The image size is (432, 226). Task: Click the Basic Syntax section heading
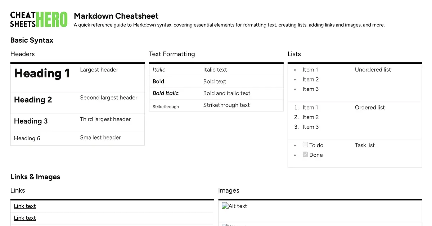32,40
